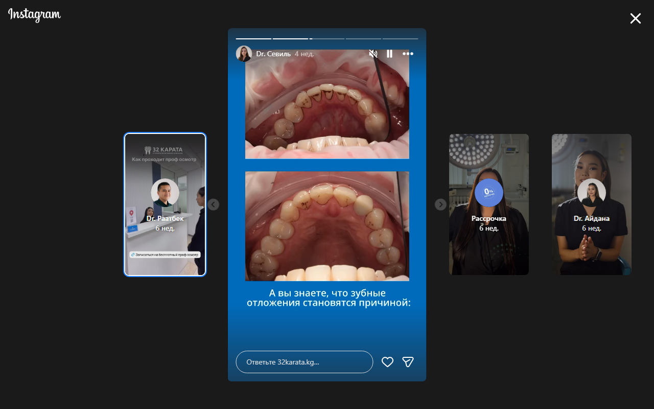Jump to first story progress segment
654x409 pixels.
[253, 38]
